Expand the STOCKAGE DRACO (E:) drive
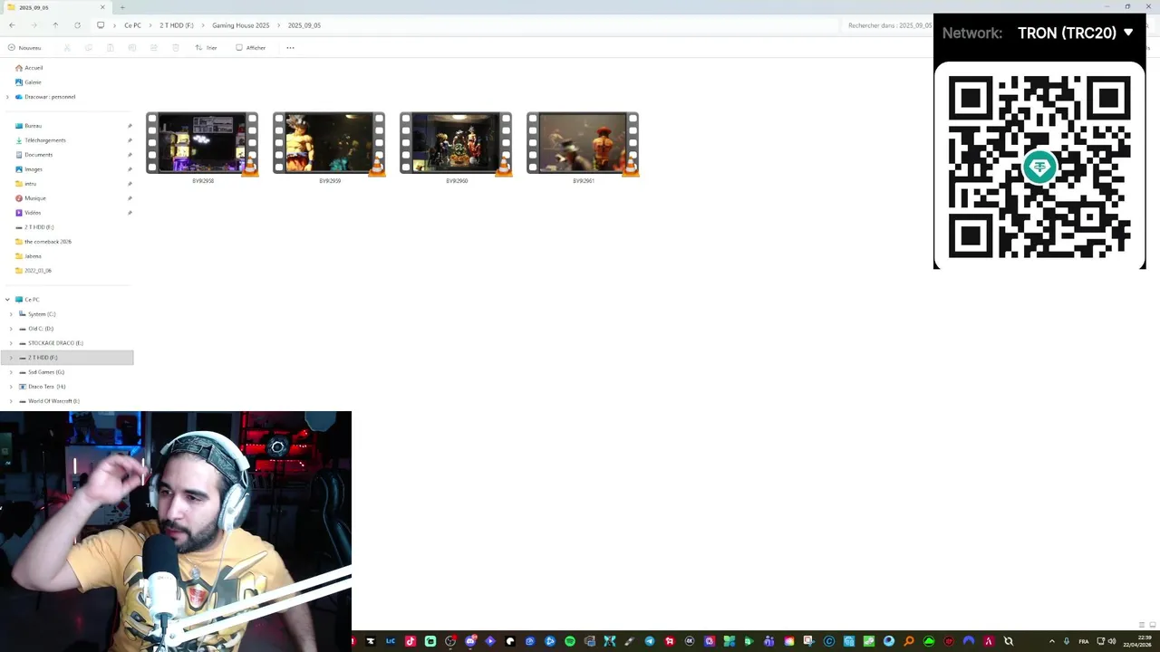The height and width of the screenshot is (652, 1160). coord(11,343)
